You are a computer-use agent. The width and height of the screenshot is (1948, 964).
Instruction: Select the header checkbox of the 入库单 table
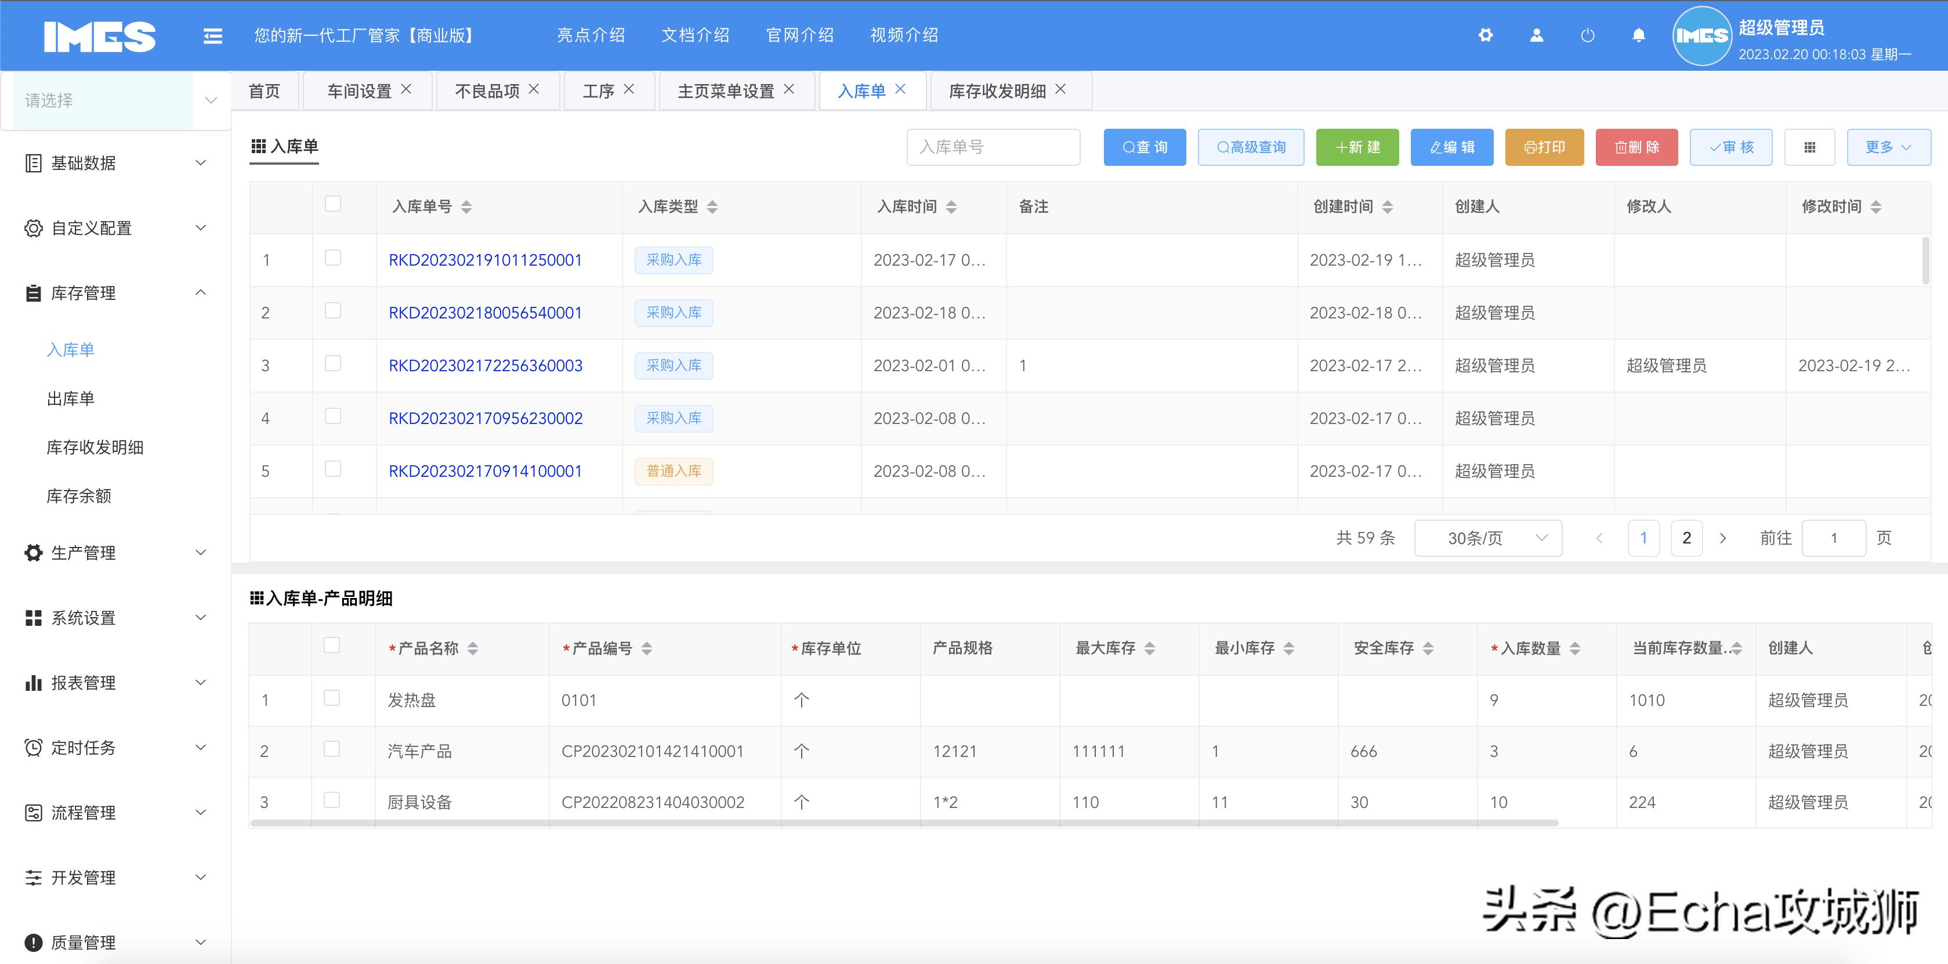point(332,204)
